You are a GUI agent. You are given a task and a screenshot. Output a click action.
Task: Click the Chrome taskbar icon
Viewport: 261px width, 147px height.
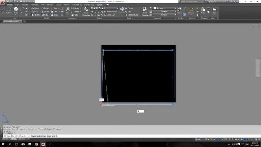tap(36, 144)
